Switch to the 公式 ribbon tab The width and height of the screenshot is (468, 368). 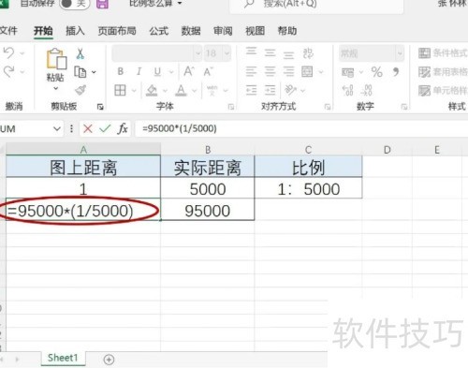[159, 31]
